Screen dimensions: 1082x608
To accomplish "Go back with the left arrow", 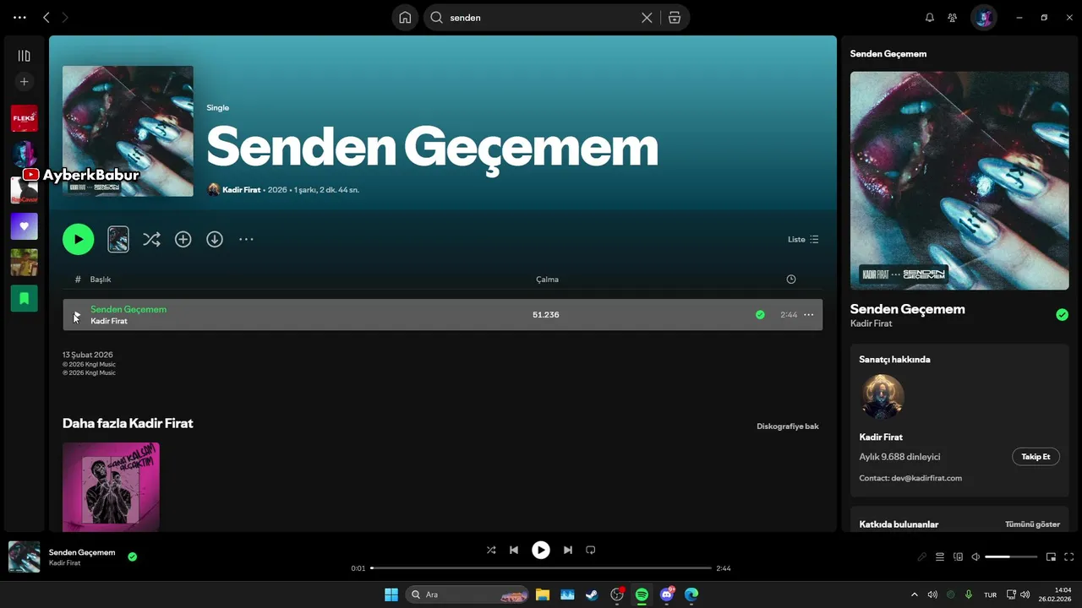I will pyautogui.click(x=46, y=17).
